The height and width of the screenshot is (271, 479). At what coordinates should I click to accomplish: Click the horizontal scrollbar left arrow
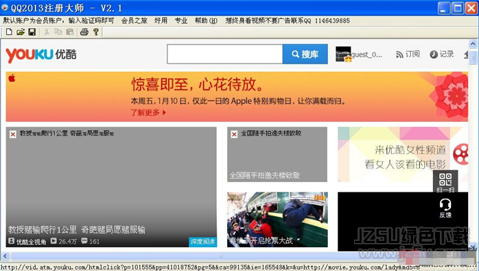(x=5, y=256)
